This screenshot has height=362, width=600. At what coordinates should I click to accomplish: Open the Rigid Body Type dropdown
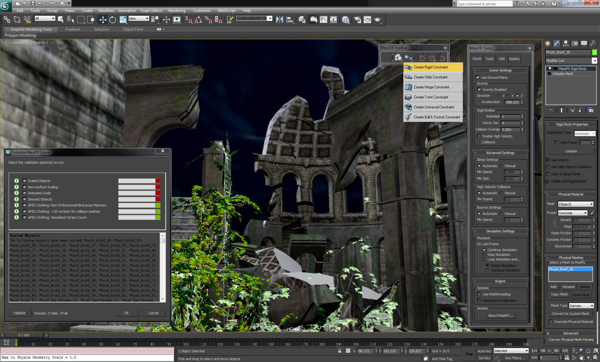(x=584, y=134)
